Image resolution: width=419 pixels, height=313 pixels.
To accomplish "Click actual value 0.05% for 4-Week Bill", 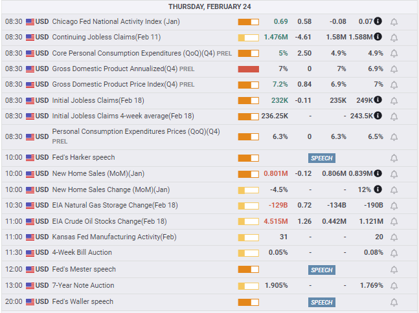I will 278,252.
